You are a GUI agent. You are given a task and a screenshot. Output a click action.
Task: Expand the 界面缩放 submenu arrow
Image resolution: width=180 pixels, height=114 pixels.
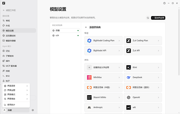[x=27, y=99]
